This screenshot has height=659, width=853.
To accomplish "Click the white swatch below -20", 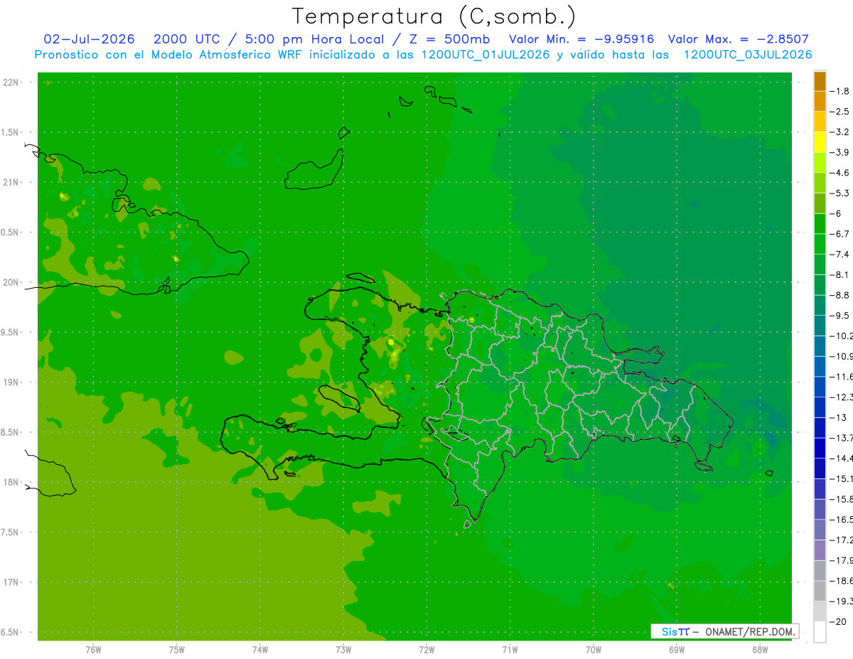I will 820,632.
